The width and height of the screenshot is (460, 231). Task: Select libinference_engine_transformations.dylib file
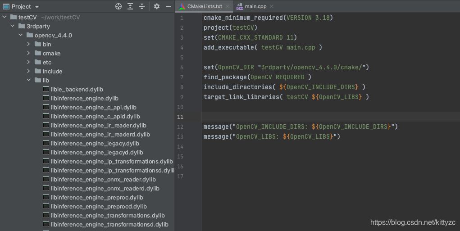click(108, 215)
